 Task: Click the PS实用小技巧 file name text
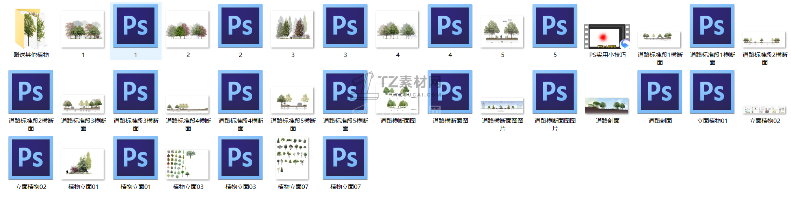point(607,55)
